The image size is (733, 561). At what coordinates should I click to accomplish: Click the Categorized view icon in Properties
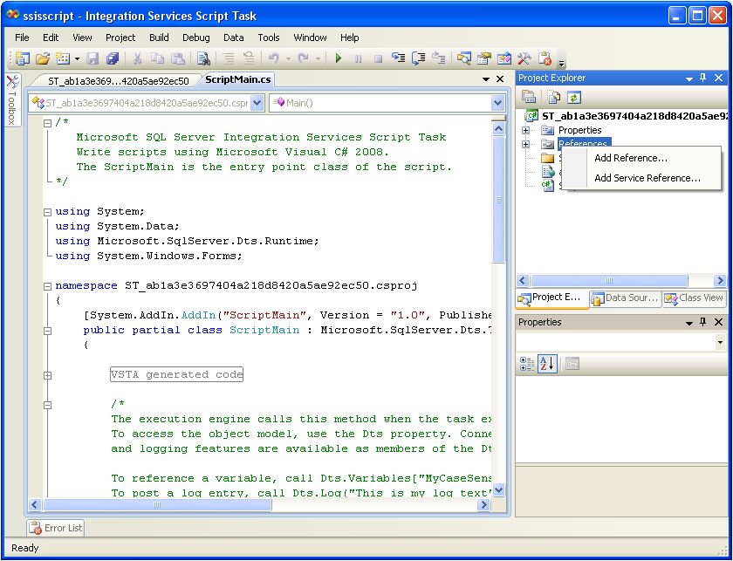527,363
